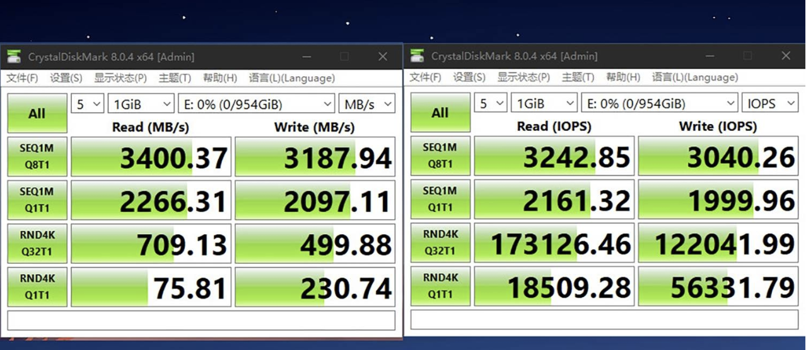
Task: Open 主题(T) menu in left window
Action: (175, 78)
